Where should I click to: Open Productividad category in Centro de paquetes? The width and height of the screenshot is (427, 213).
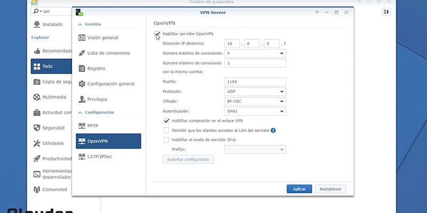tap(51, 159)
